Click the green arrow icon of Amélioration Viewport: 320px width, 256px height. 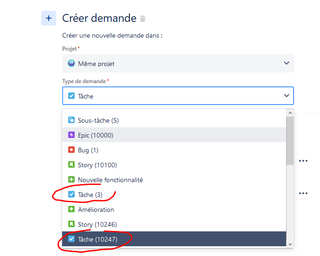pos(71,209)
